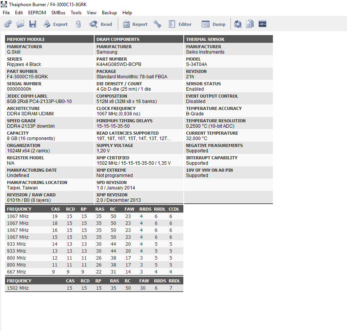Select the DDR4-2133P downbin speed grade
347x331 pixels.
[31, 126]
